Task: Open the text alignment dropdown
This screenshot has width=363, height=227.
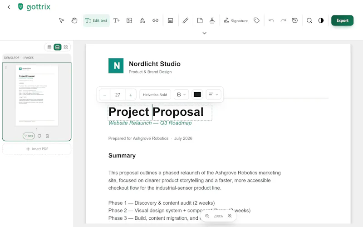Action: click(213, 94)
